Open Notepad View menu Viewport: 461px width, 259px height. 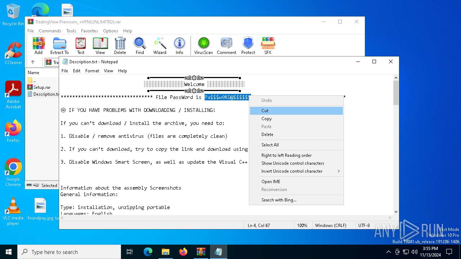[x=109, y=71]
